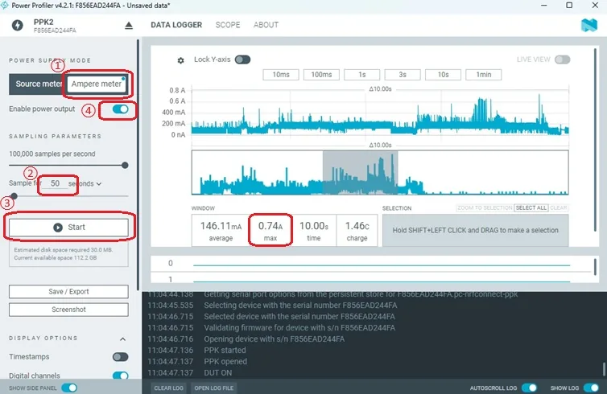Click the Clear Log button

click(168, 388)
